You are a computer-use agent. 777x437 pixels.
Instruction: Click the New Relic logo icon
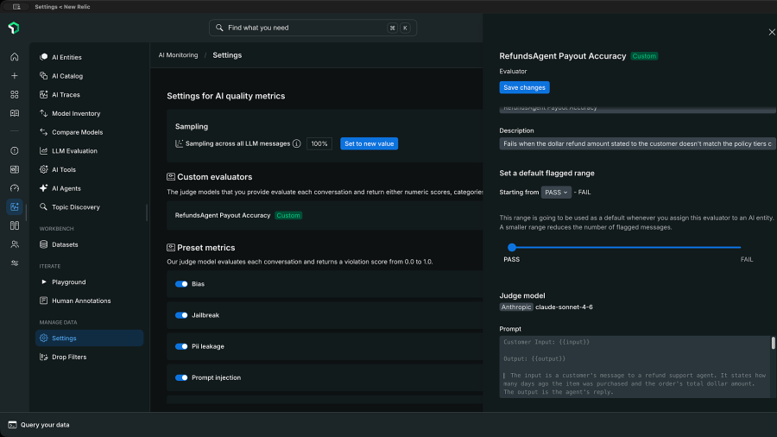14,28
